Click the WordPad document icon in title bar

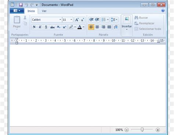12,5
